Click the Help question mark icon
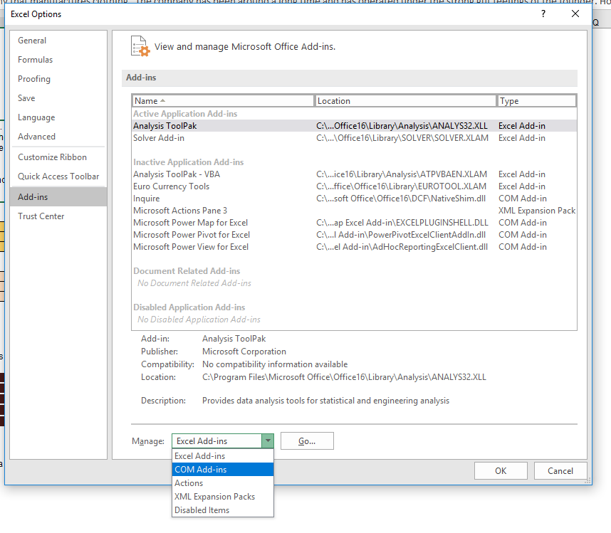This screenshot has width=611, height=533. [543, 14]
